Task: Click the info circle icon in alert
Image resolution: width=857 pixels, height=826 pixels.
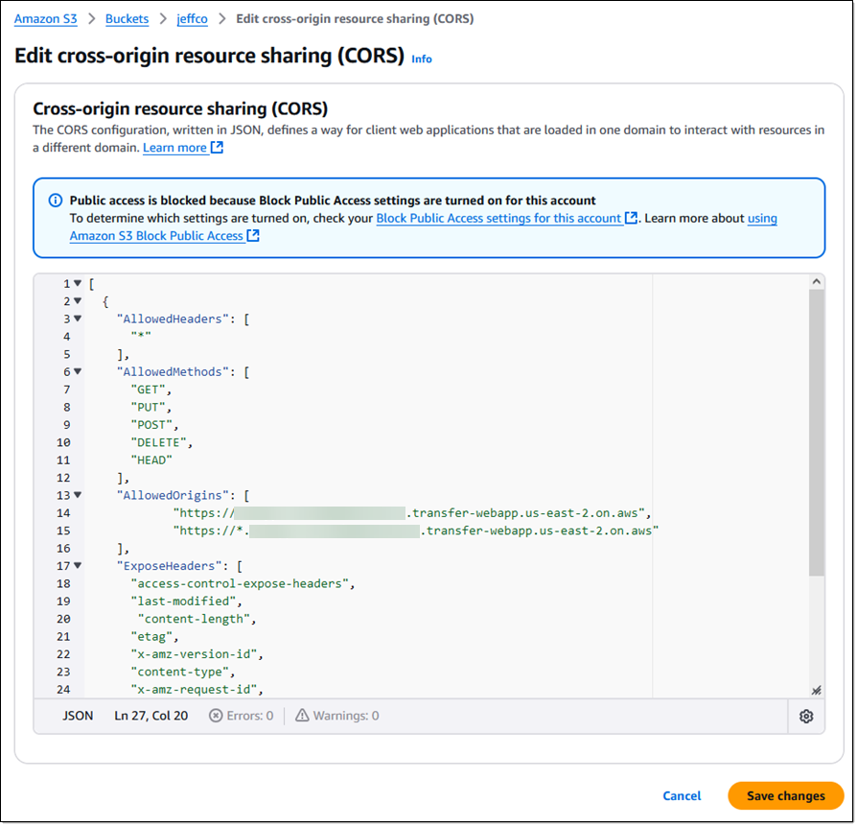Action: point(56,201)
